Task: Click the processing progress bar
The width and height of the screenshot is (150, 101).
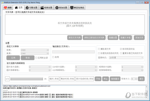Action: point(27,79)
